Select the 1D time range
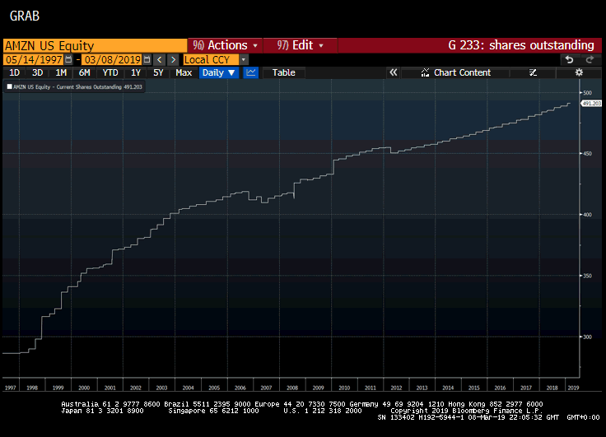 click(x=14, y=72)
